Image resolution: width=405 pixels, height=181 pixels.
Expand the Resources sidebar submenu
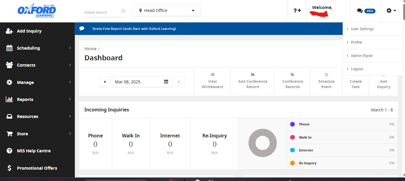[70, 116]
